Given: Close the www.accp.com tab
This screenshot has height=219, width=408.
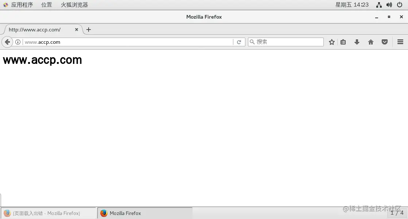Looking at the screenshot, I should point(77,30).
